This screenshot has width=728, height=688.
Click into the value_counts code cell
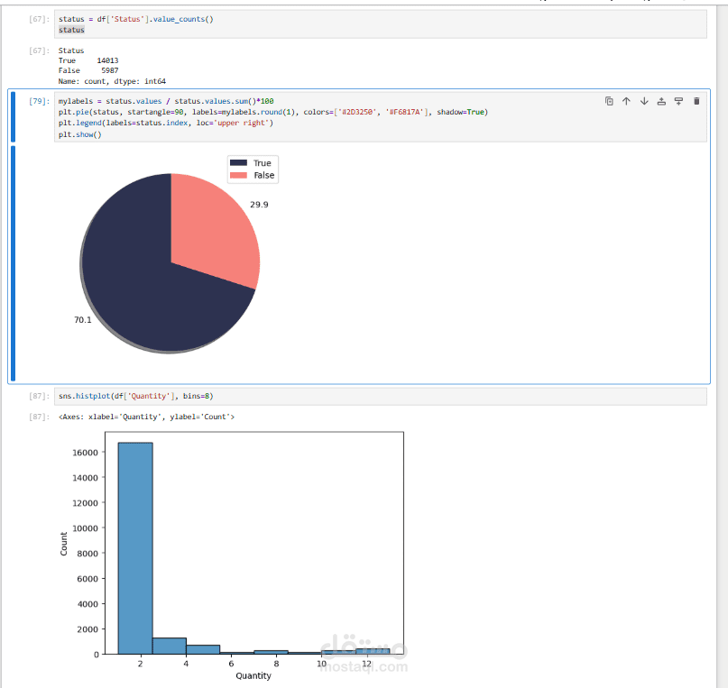tap(381, 24)
